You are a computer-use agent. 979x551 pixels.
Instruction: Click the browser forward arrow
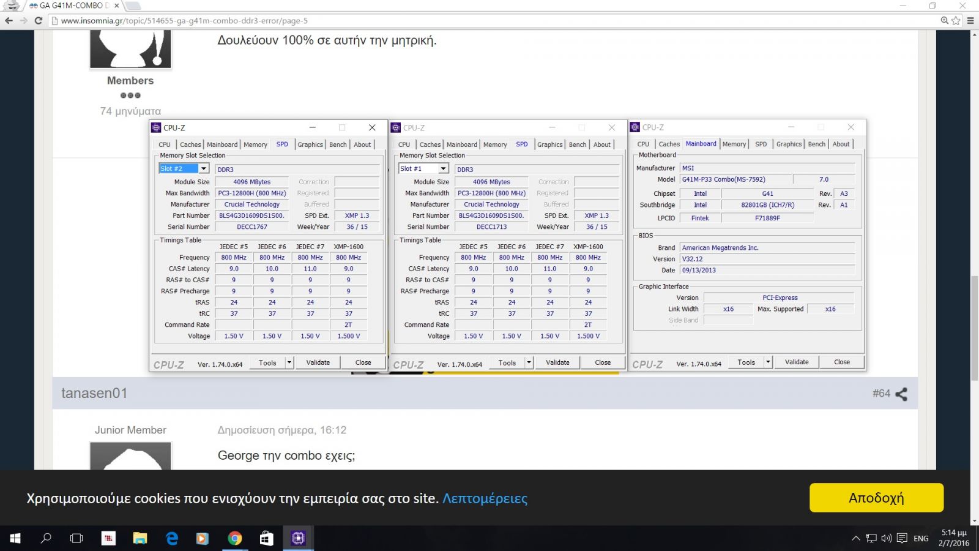[x=23, y=20]
